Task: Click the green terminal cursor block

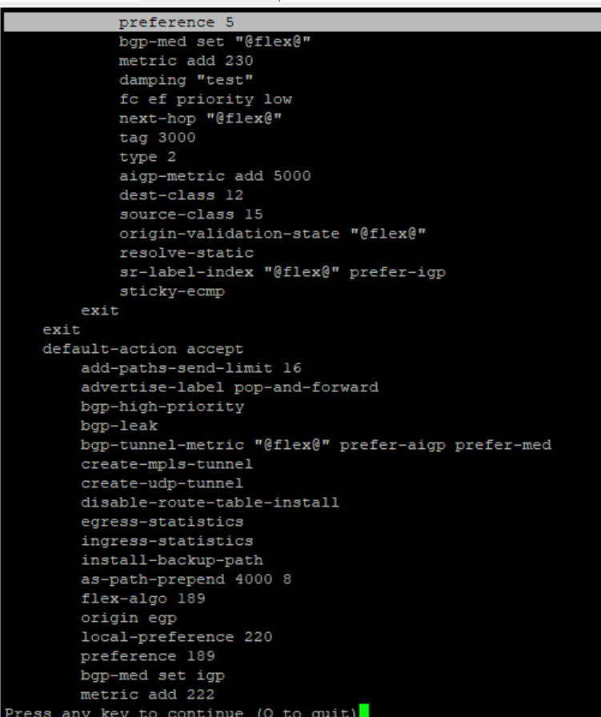Action: tap(364, 711)
